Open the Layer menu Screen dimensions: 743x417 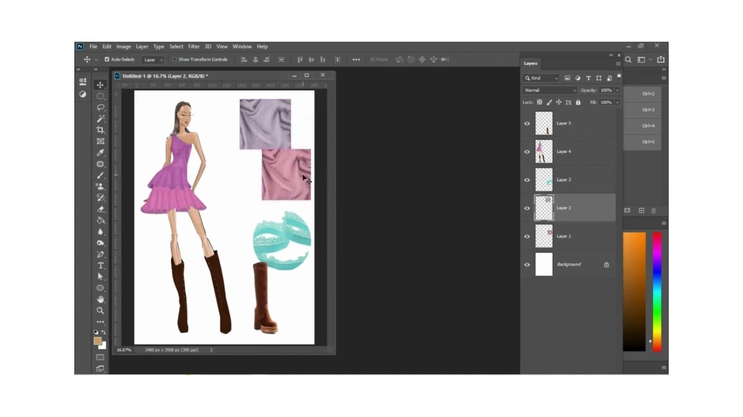142,46
